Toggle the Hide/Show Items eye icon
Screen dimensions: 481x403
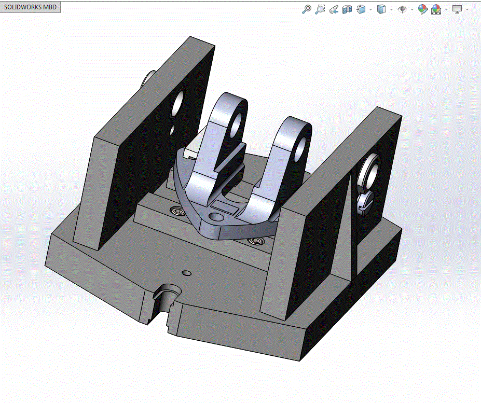[x=402, y=9]
